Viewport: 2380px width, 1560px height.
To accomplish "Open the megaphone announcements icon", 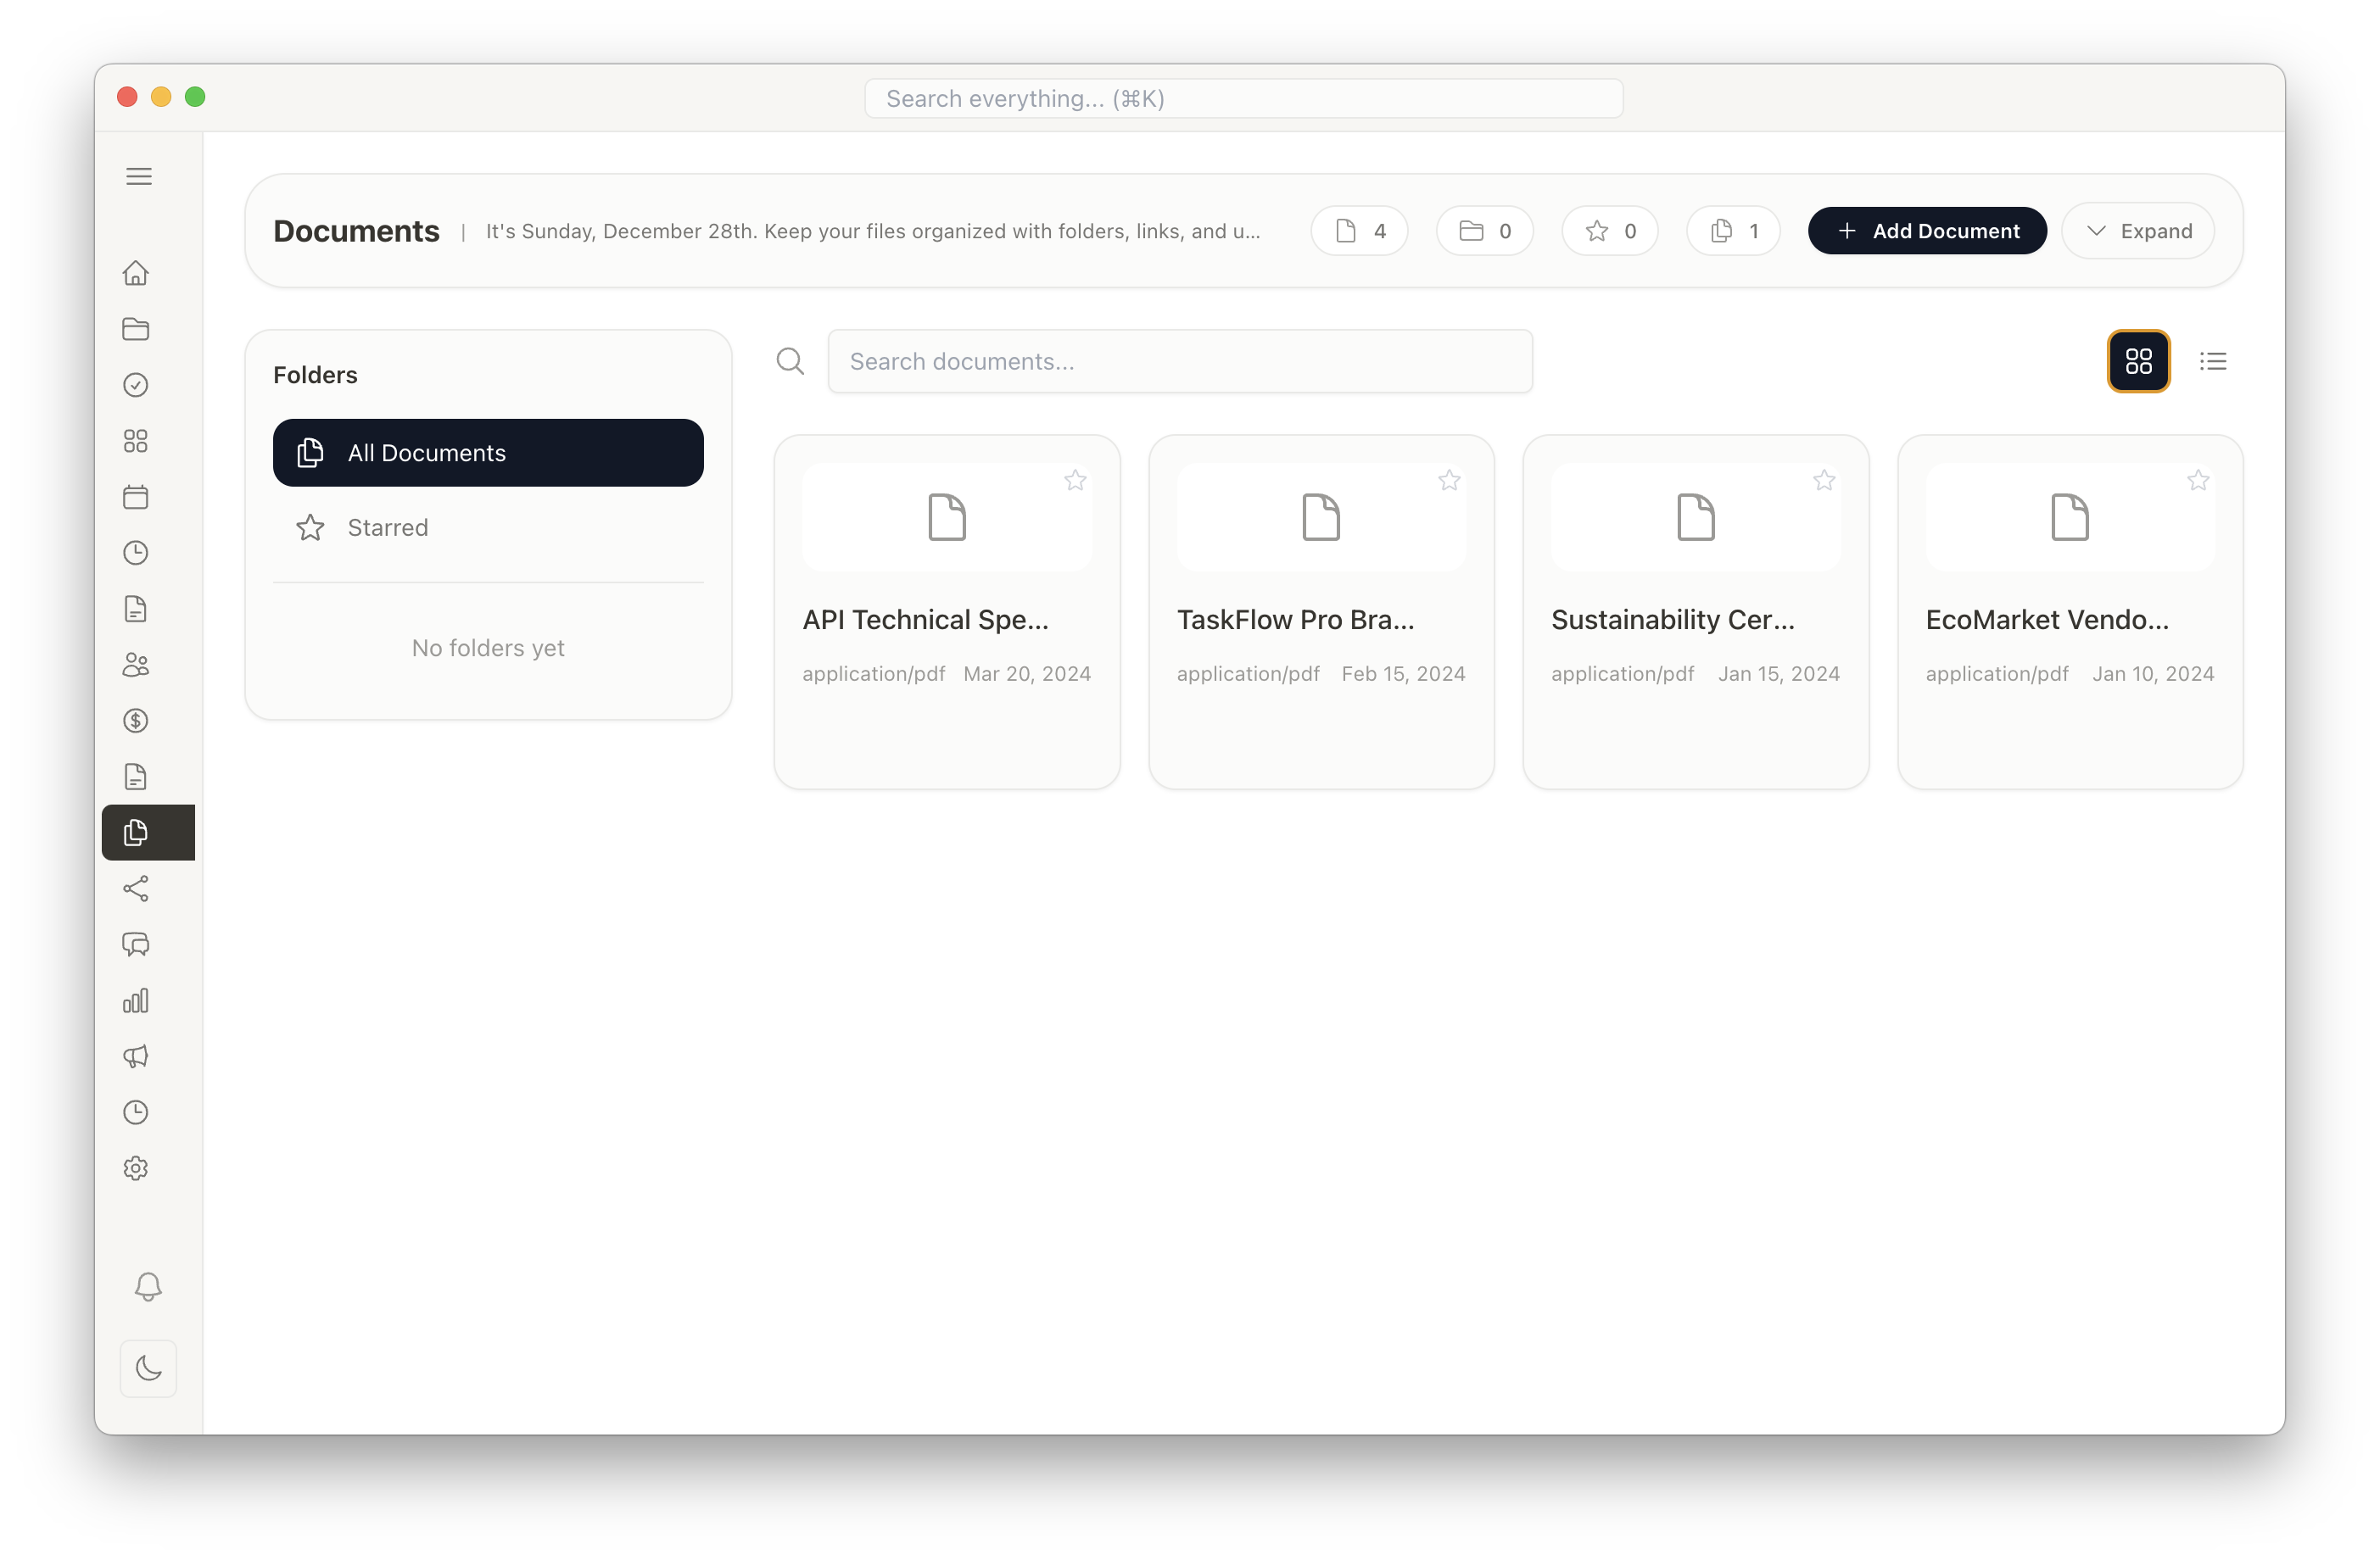I will coord(136,1056).
